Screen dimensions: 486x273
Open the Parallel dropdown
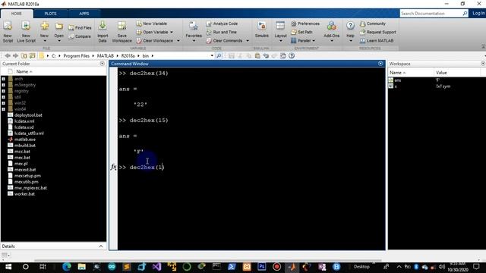303,40
